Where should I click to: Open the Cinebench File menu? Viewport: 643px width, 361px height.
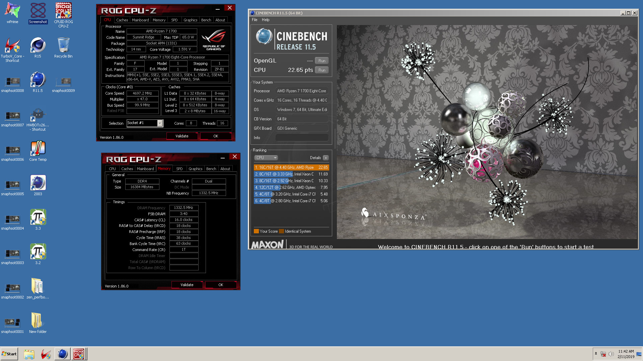click(255, 20)
